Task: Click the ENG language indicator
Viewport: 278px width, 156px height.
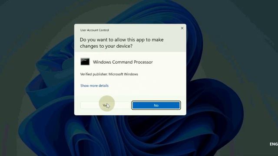Action: point(274,144)
